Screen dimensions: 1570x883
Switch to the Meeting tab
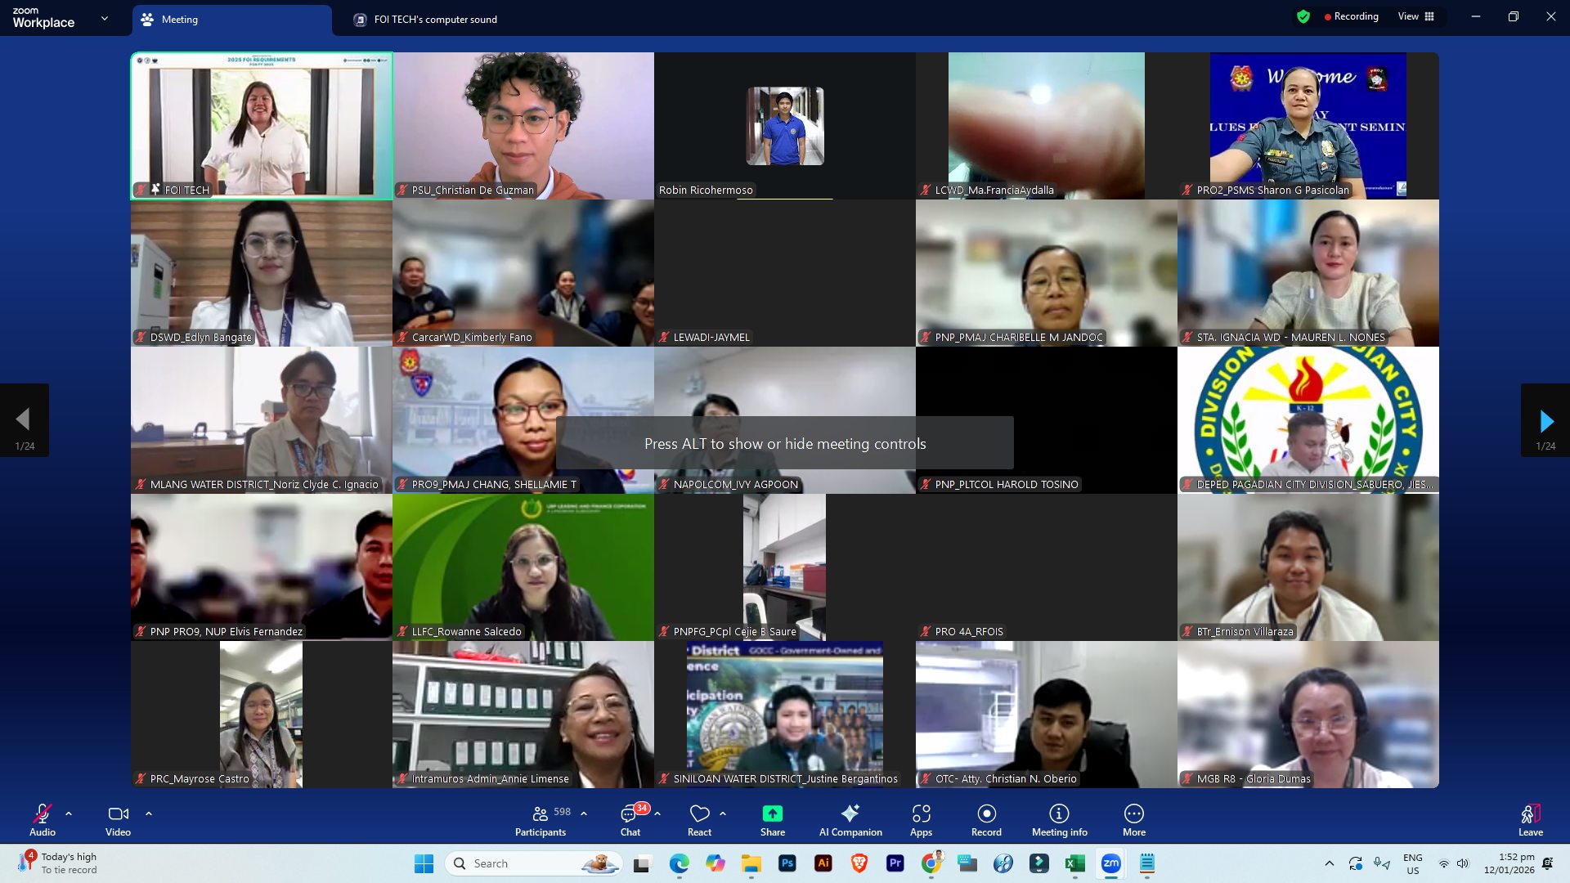pyautogui.click(x=179, y=20)
